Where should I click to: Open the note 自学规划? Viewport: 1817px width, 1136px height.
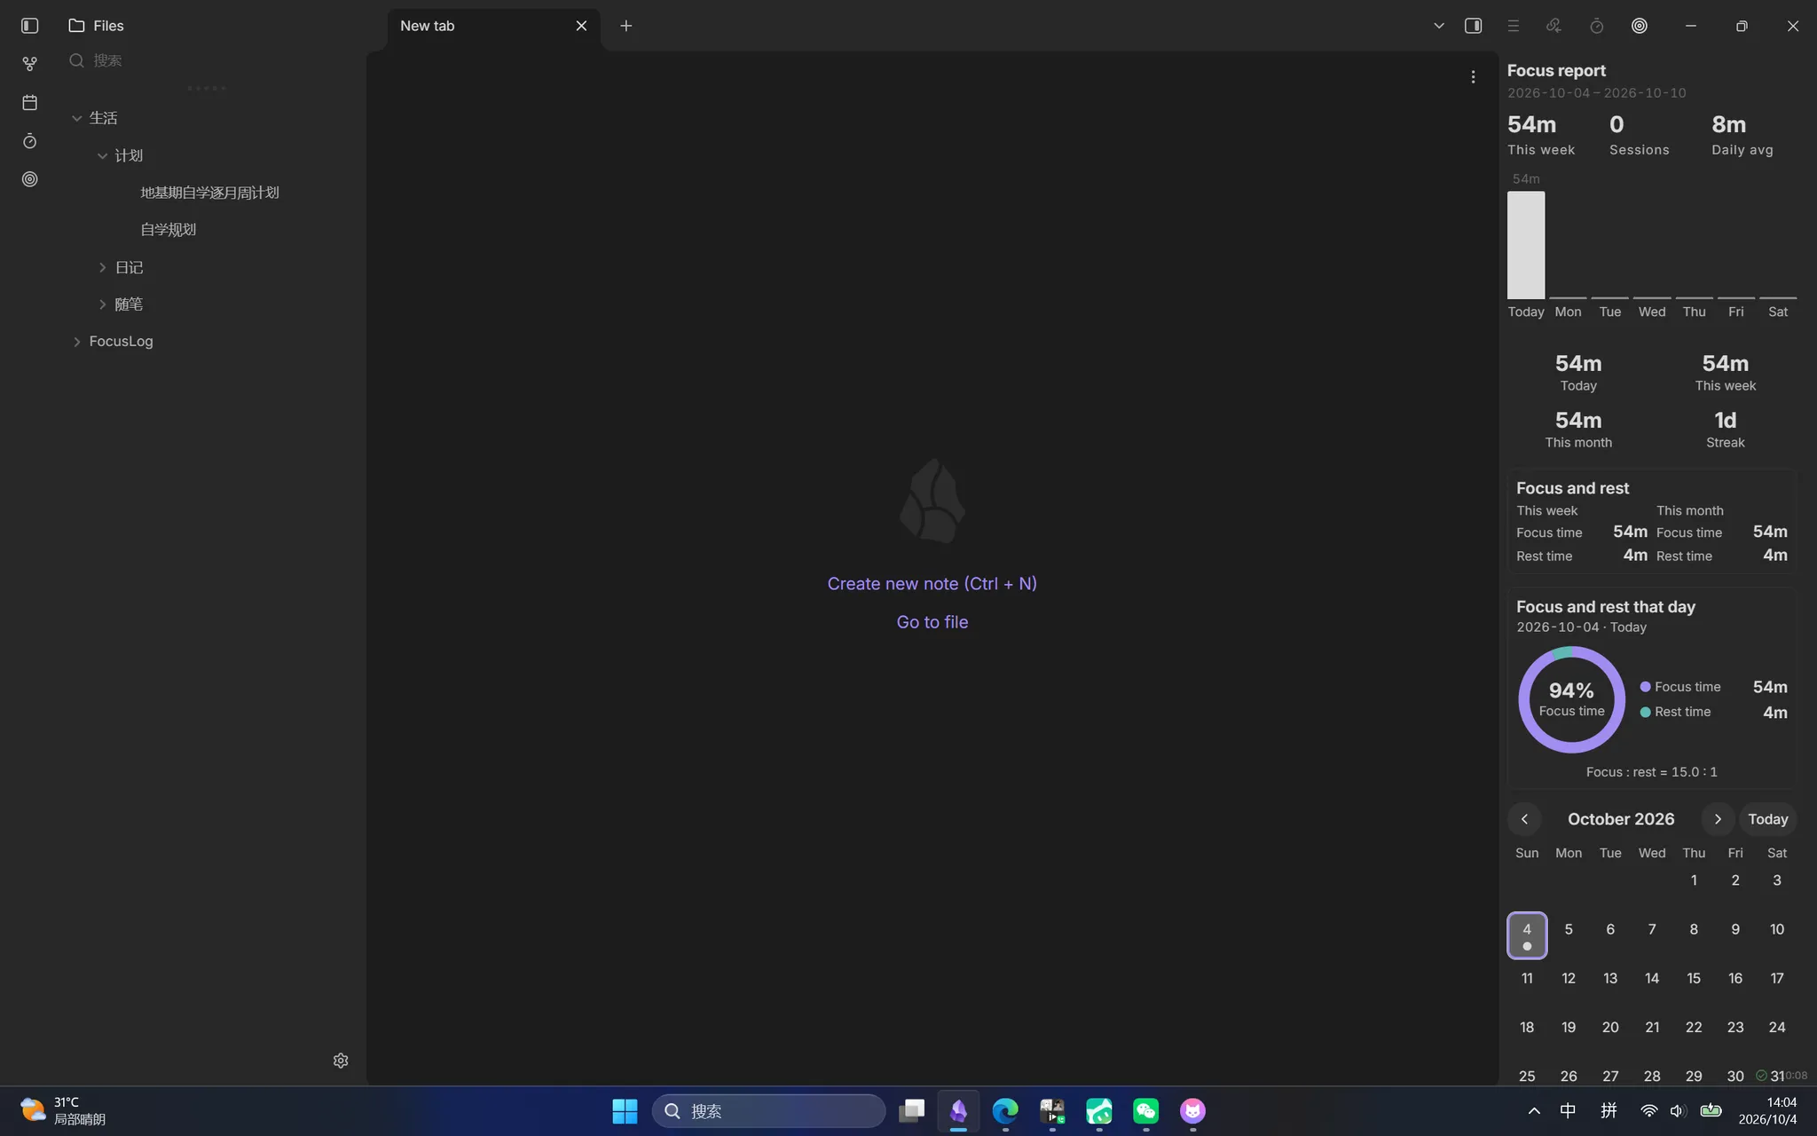168,230
